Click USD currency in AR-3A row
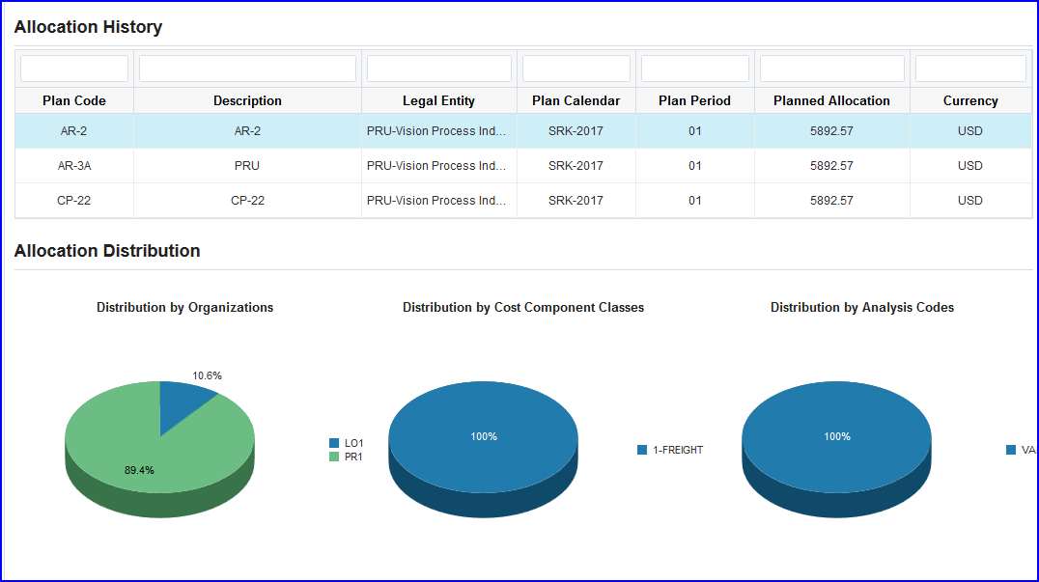 pos(970,166)
